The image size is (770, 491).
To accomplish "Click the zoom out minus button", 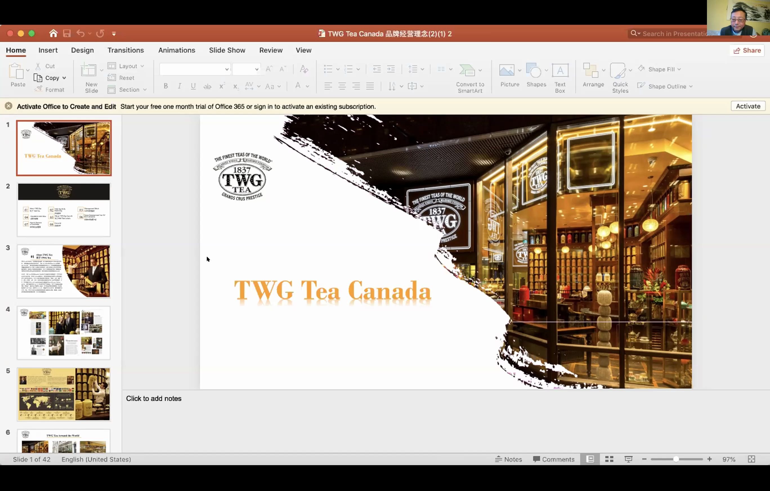I will click(644, 459).
